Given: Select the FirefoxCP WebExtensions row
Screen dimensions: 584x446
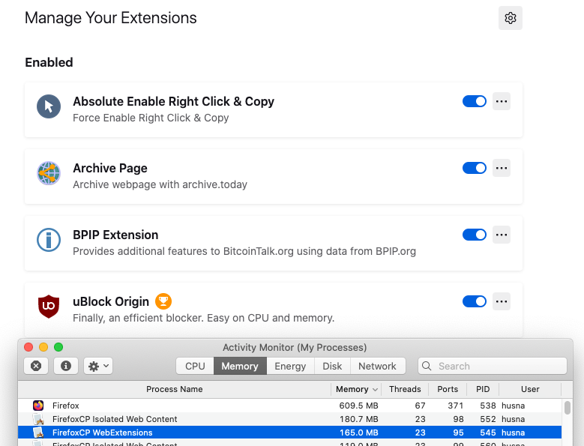Looking at the screenshot, I should 290,433.
